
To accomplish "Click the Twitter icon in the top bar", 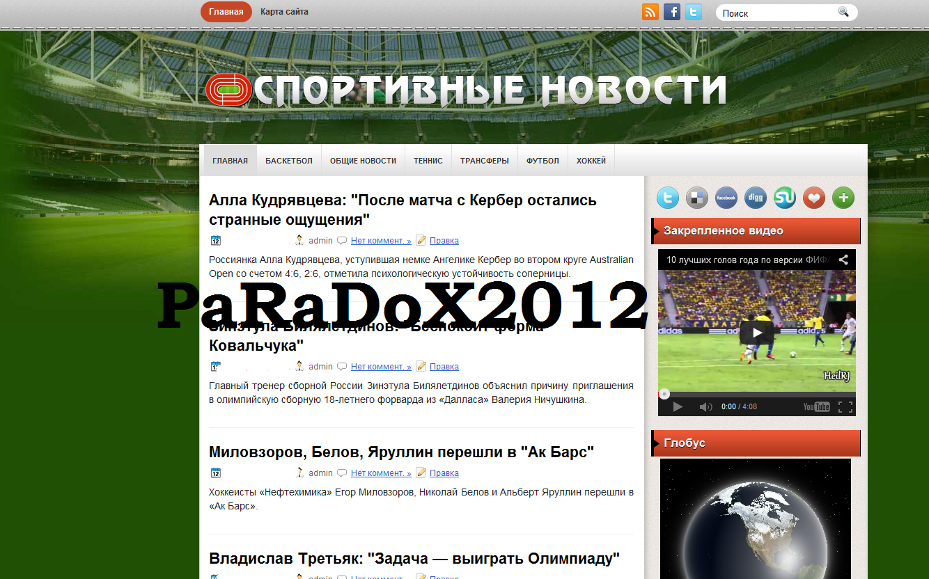I will click(694, 12).
